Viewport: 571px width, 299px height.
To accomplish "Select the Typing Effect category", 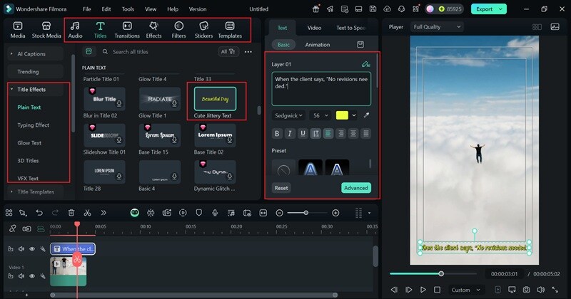I will click(33, 125).
